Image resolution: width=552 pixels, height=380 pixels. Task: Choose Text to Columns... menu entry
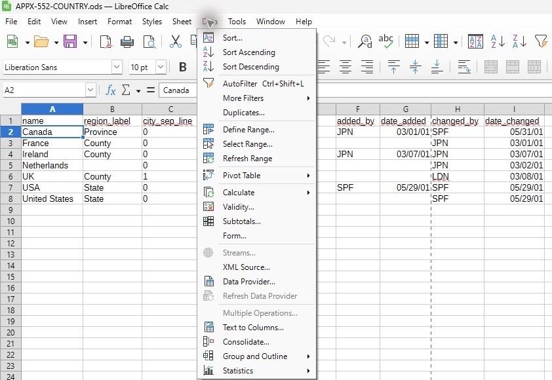[257, 328]
